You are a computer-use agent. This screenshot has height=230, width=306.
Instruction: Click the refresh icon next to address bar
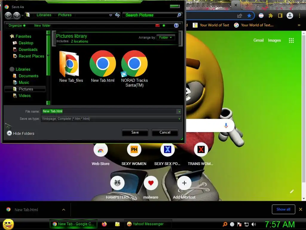coord(117,15)
